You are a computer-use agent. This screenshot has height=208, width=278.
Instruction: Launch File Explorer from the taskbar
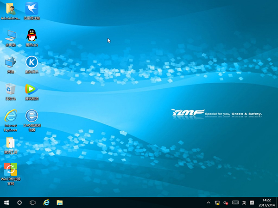[60, 202]
